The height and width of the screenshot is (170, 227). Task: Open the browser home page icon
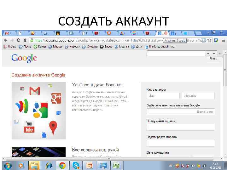tap(25, 40)
